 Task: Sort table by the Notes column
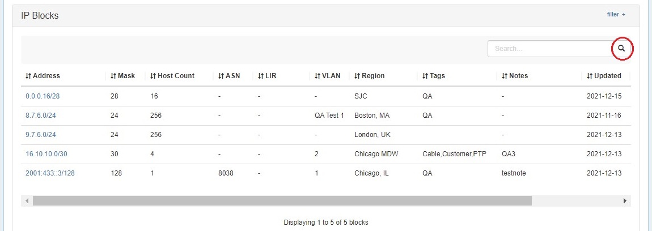tap(515, 76)
